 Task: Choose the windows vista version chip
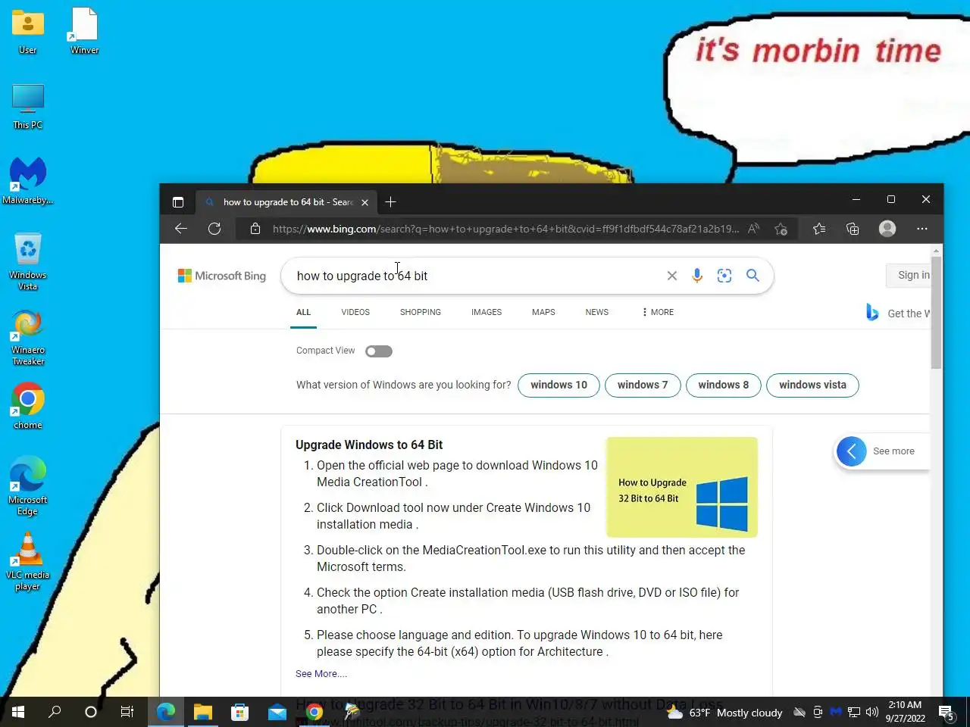pos(812,385)
